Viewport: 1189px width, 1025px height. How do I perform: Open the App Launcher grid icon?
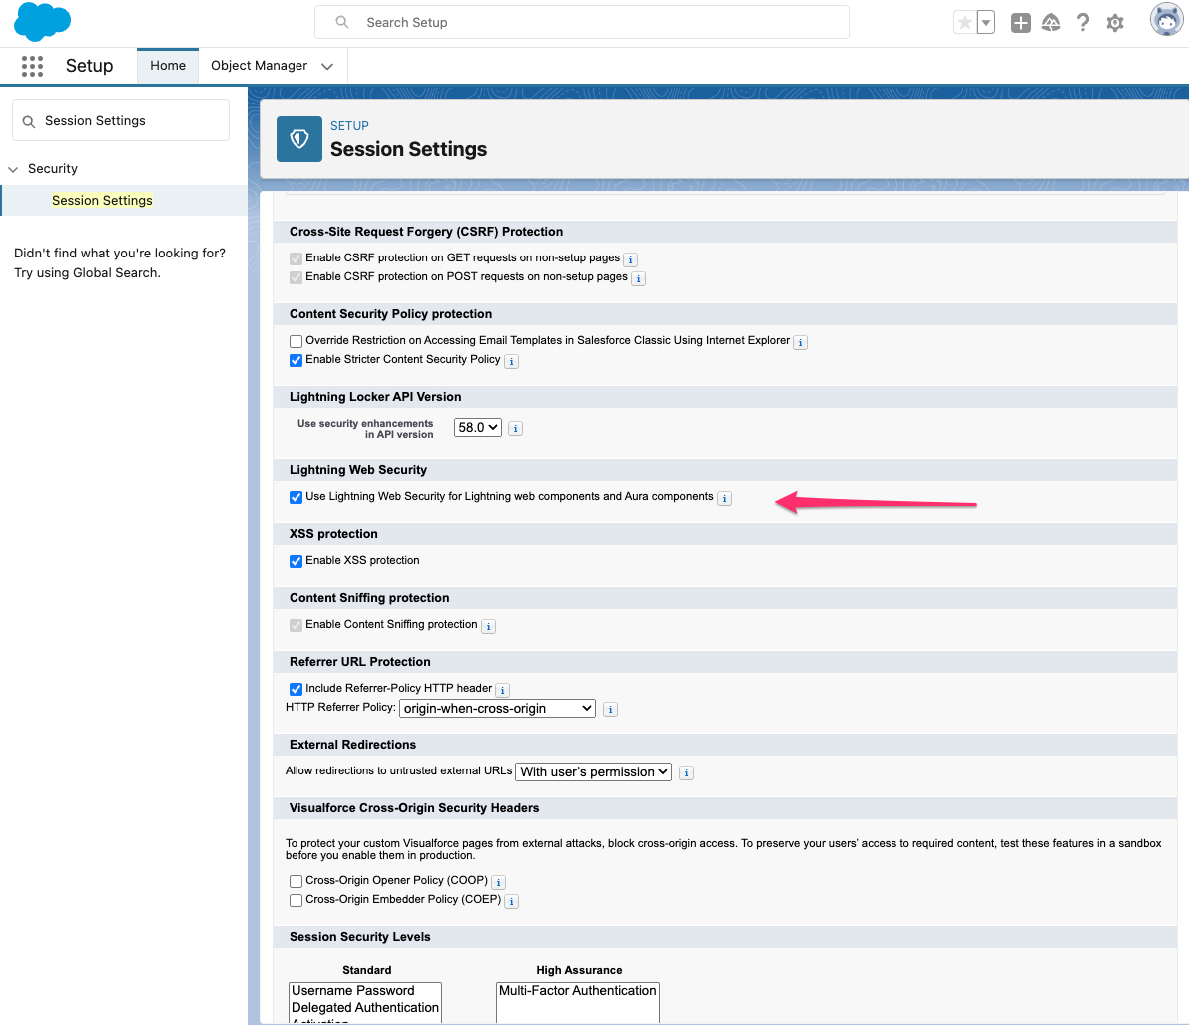pos(32,66)
